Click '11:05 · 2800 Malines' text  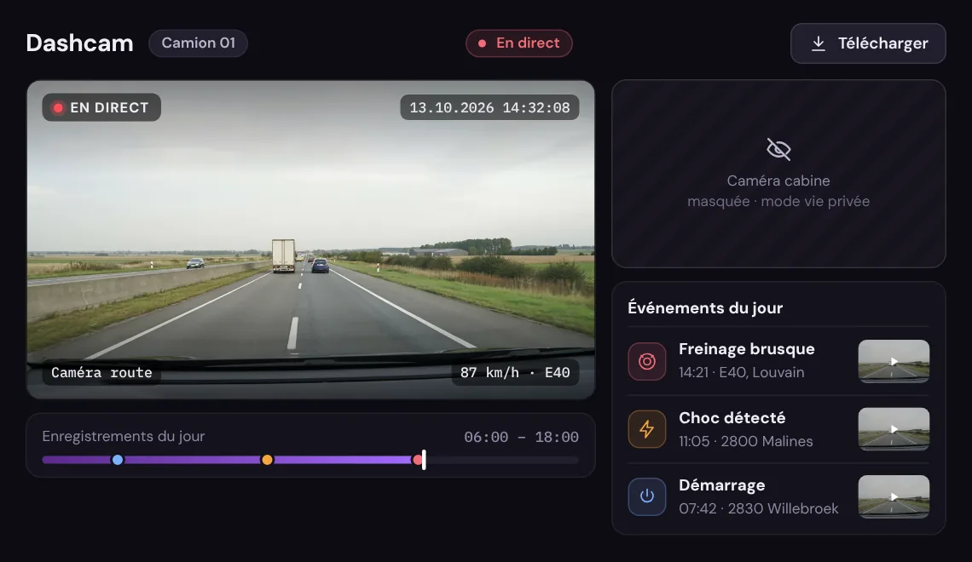click(x=746, y=441)
